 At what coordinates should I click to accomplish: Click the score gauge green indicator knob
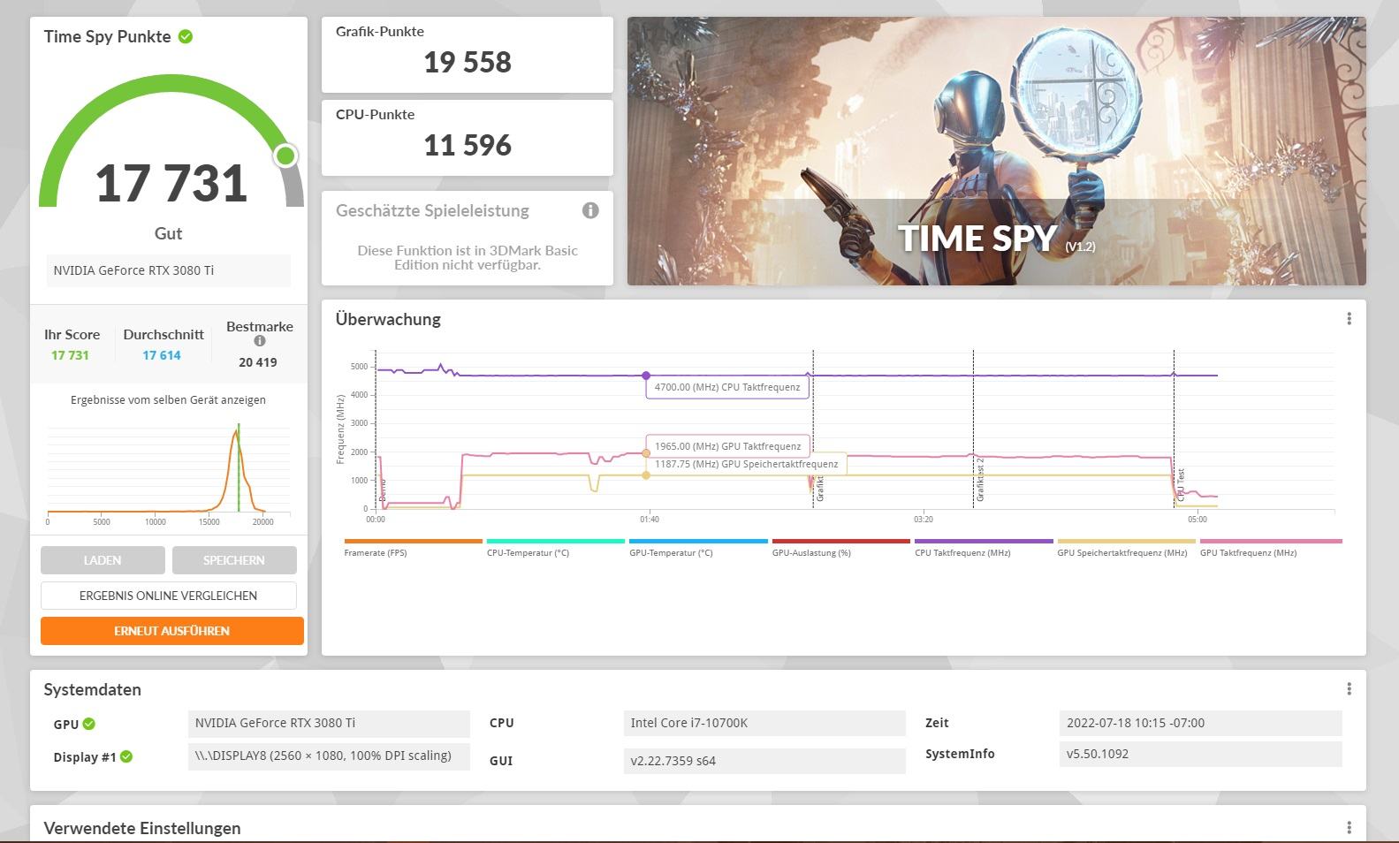[x=285, y=156]
